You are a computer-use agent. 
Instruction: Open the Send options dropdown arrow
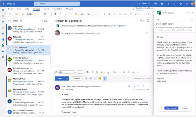click(67, 79)
